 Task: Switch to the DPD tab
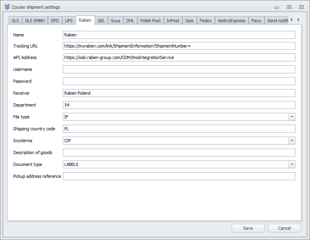(x=55, y=21)
